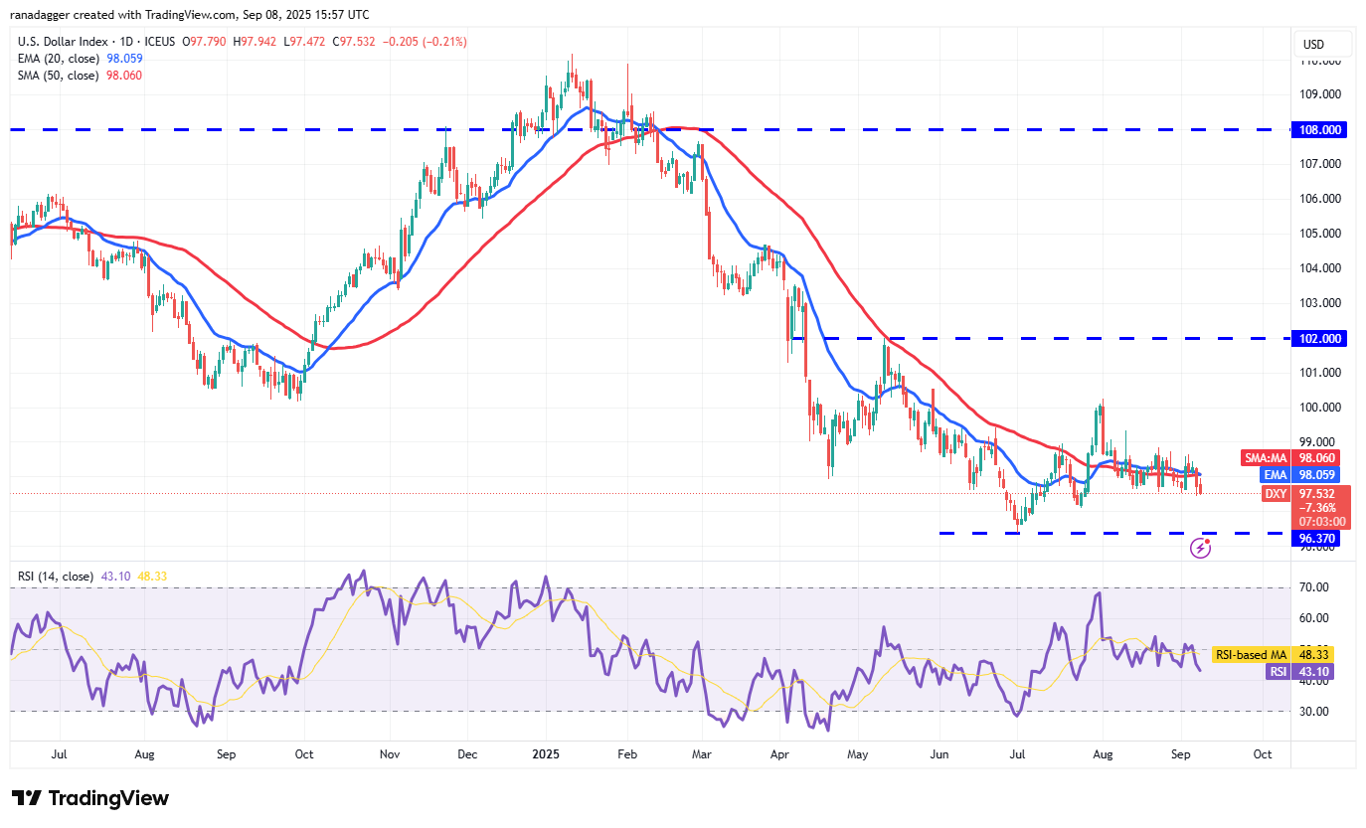
Task: Click the TradingView logo
Action: coord(89,798)
